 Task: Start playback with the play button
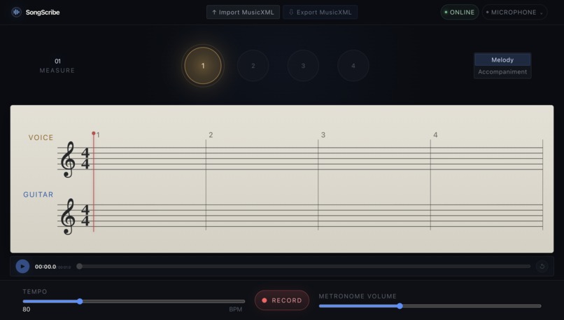(22, 266)
